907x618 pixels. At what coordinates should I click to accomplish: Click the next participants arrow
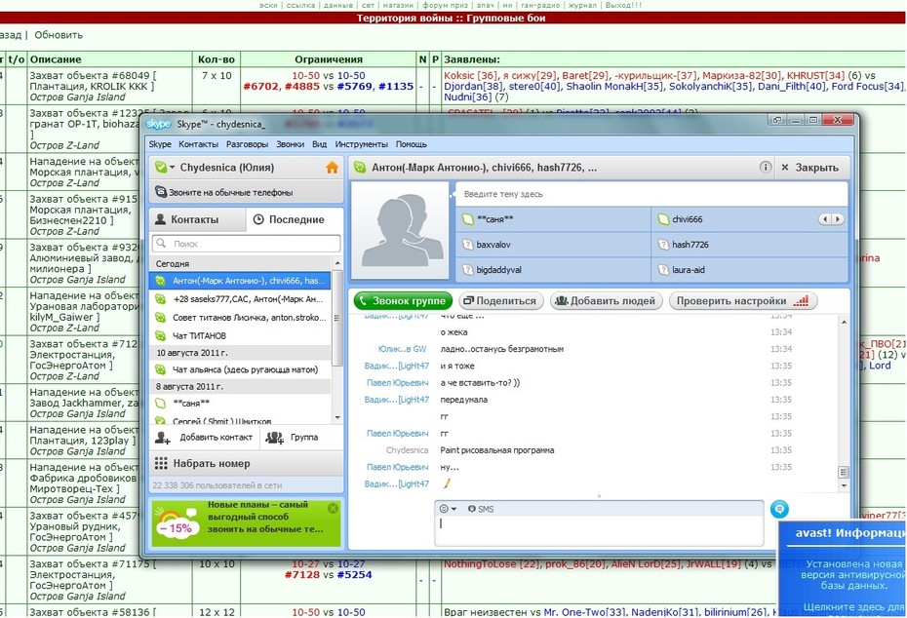(x=837, y=219)
